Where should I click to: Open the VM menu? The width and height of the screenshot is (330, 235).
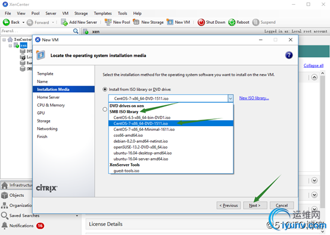click(x=66, y=13)
